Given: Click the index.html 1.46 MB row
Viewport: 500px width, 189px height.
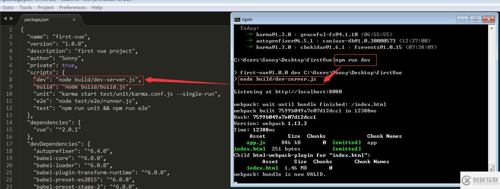Looking at the screenshot, I should (289, 168).
